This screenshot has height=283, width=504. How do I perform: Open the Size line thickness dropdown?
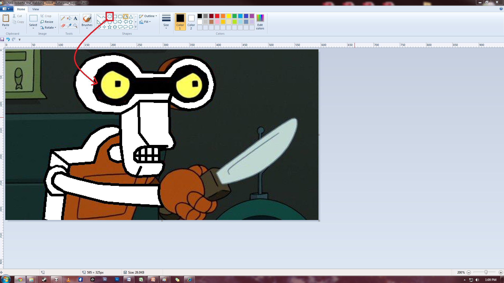tap(166, 21)
